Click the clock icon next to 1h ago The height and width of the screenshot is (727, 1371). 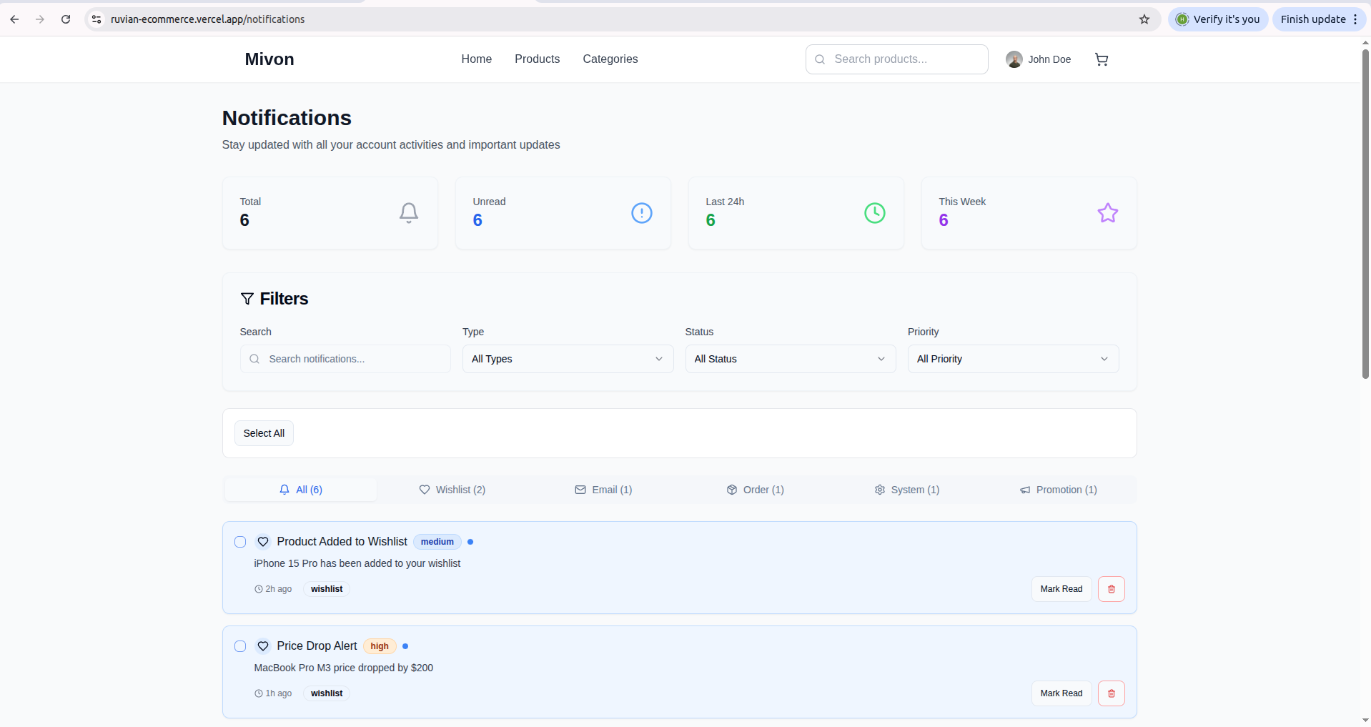(259, 693)
